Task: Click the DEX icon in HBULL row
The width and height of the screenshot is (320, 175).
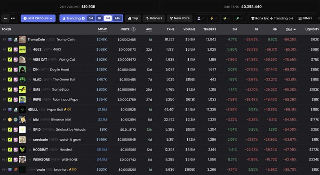Action: (x=16, y=110)
